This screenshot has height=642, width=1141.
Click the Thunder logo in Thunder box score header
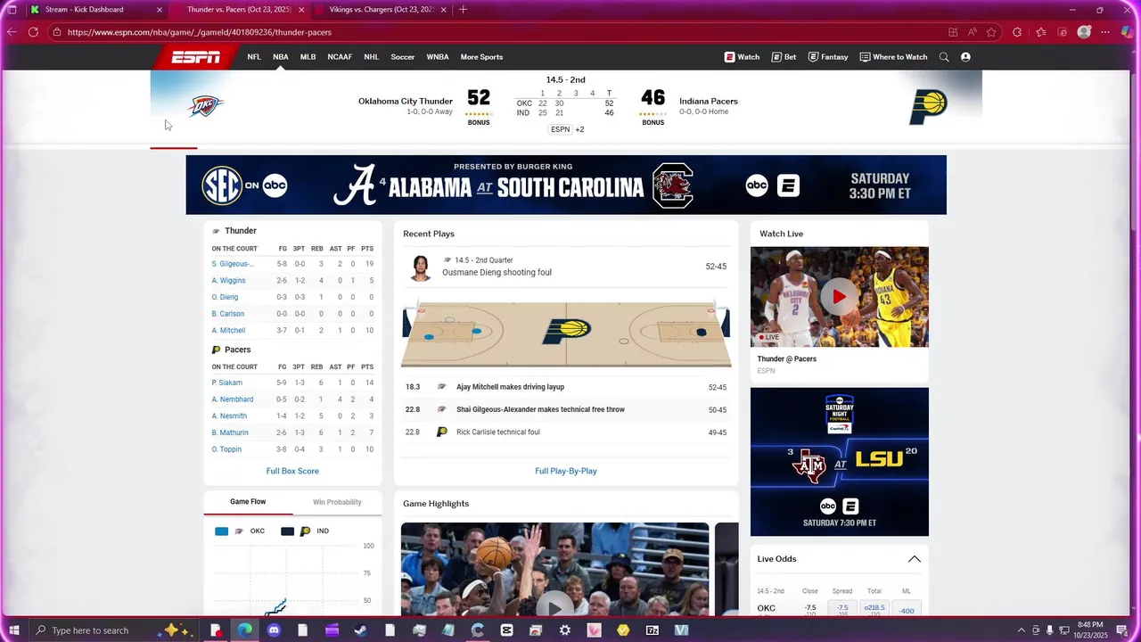(x=216, y=231)
